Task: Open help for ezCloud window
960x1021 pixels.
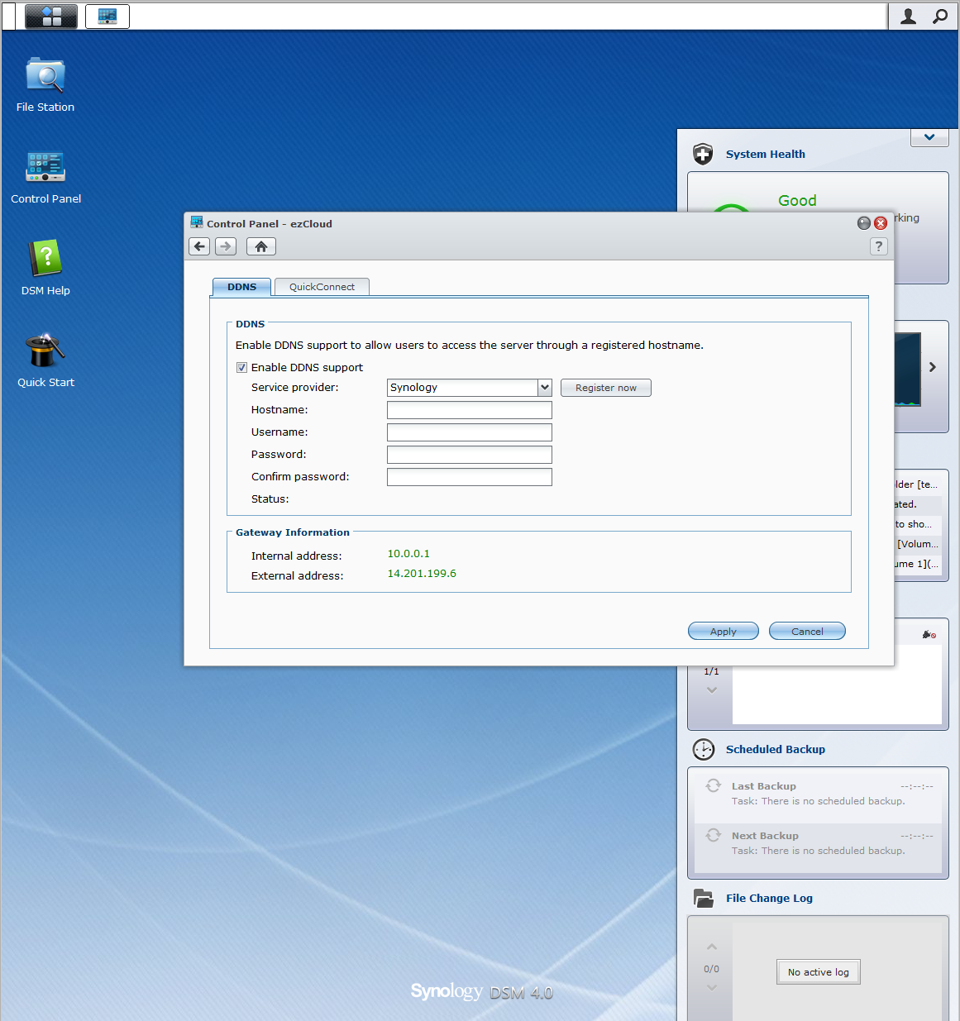Action: [x=879, y=246]
